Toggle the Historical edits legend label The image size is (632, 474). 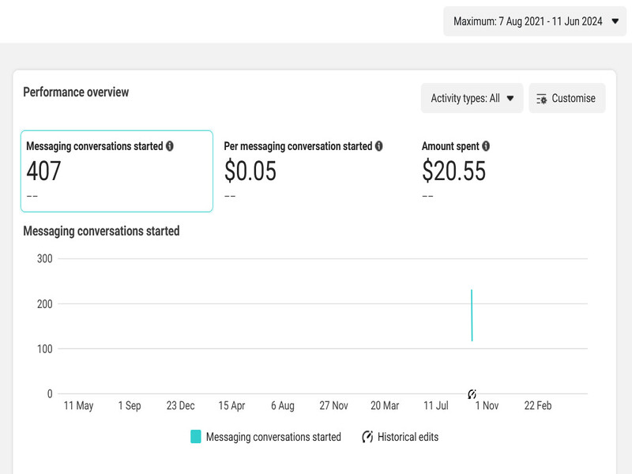point(408,437)
